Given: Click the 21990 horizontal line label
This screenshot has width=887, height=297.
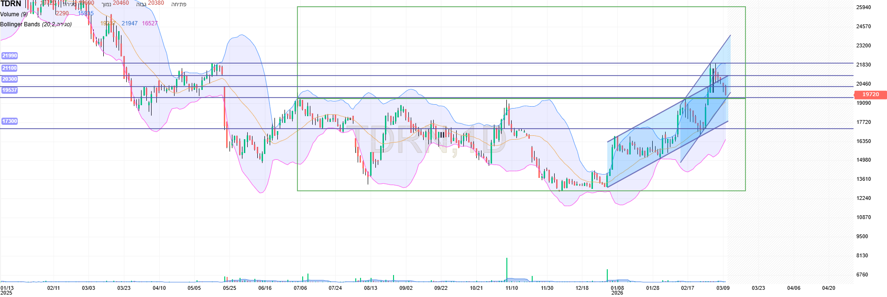Looking at the screenshot, I should pyautogui.click(x=10, y=56).
